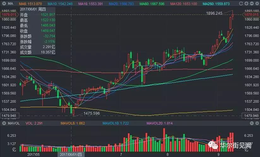
Task: Zoom in using the plus circle icon
Action: click(x=246, y=3)
